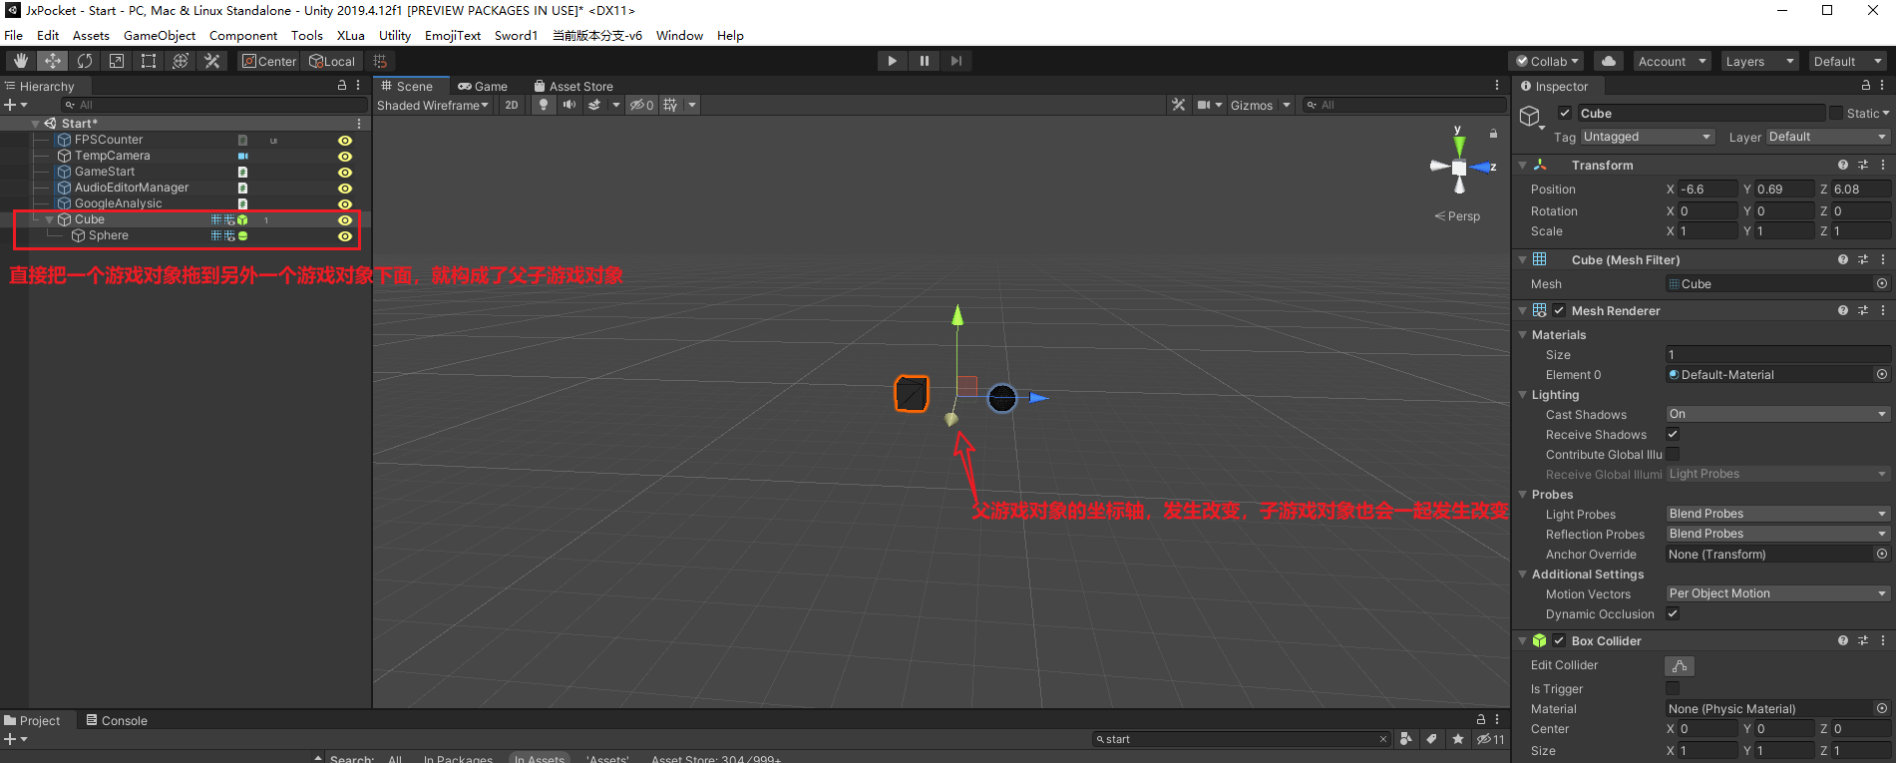
Task: Toggle scene lighting bulb icon
Action: [544, 105]
